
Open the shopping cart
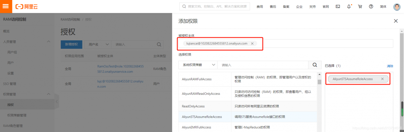click(x=360, y=6)
